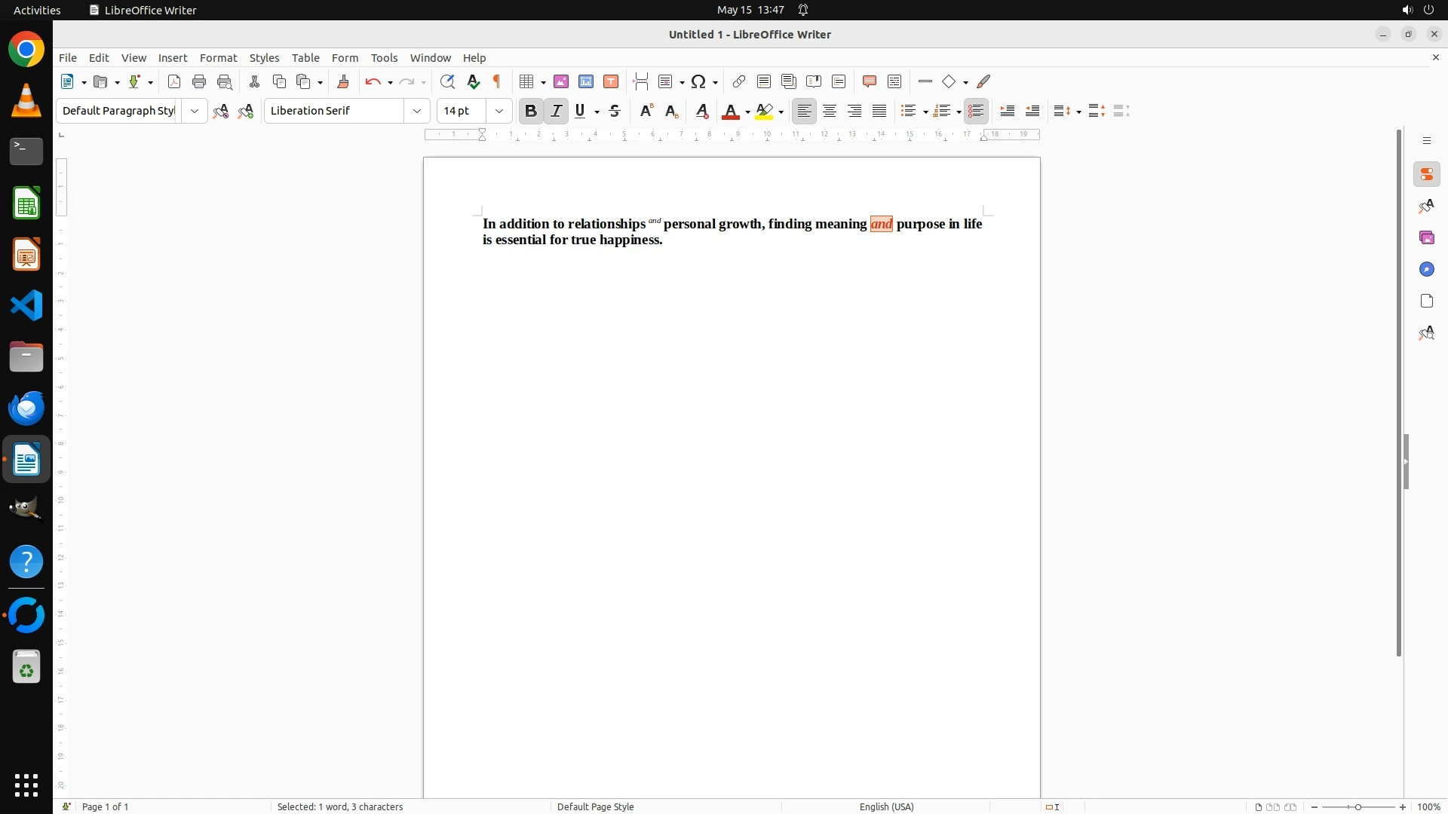This screenshot has height=814, width=1448.
Task: Click the Export as PDF icon
Action: coord(173,81)
